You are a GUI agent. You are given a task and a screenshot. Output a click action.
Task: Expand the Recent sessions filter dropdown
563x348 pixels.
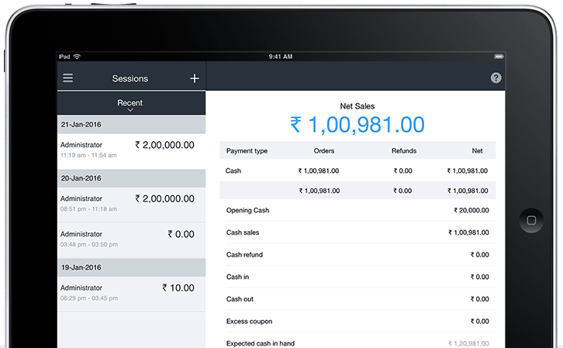pos(130,103)
